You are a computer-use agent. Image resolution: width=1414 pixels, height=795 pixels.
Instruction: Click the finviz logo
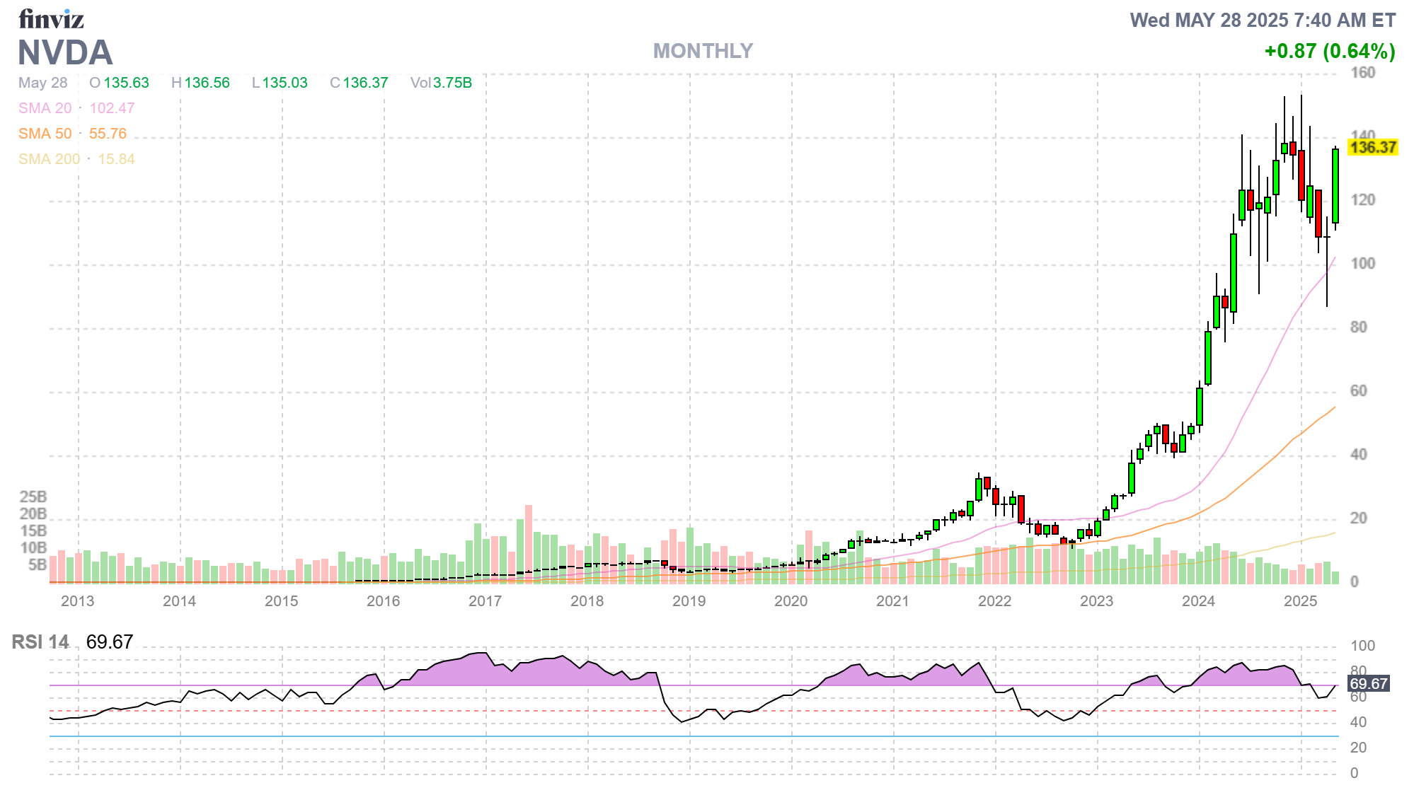[x=52, y=19]
